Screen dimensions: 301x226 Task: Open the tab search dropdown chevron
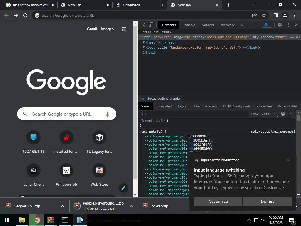coord(254,4)
